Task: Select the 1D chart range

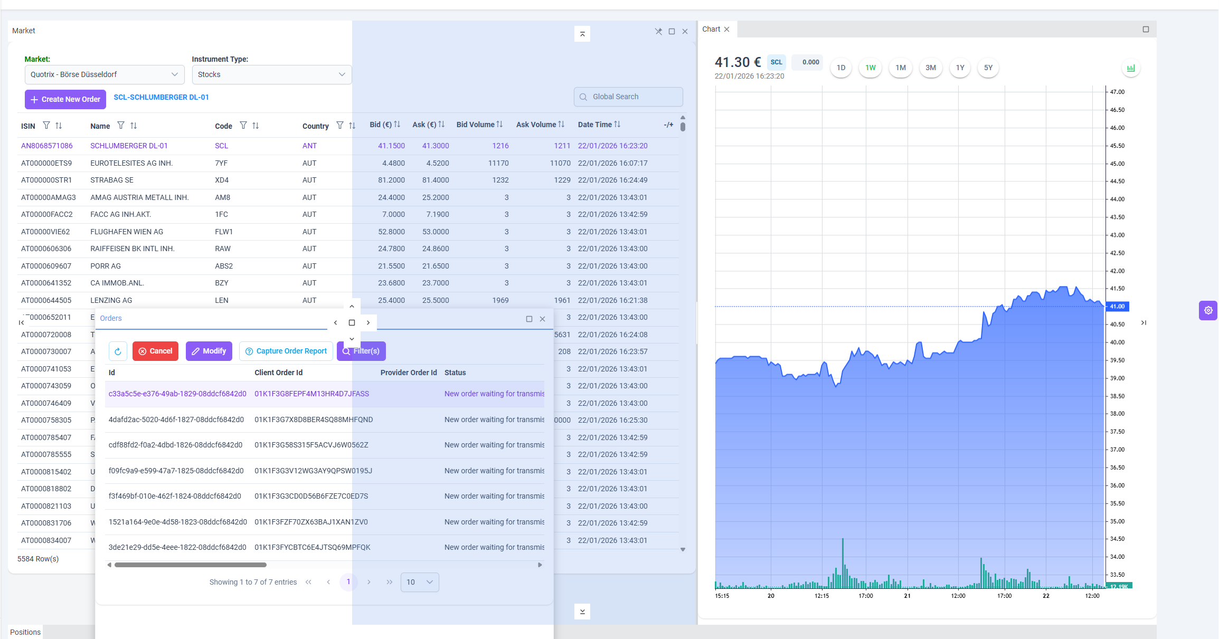Action: 841,68
